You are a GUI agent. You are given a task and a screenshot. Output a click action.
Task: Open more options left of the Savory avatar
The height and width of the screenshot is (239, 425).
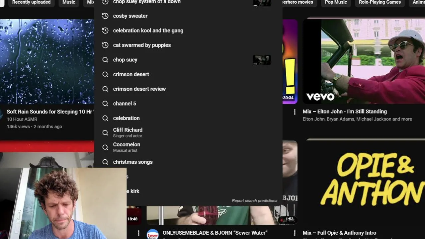coord(139,233)
